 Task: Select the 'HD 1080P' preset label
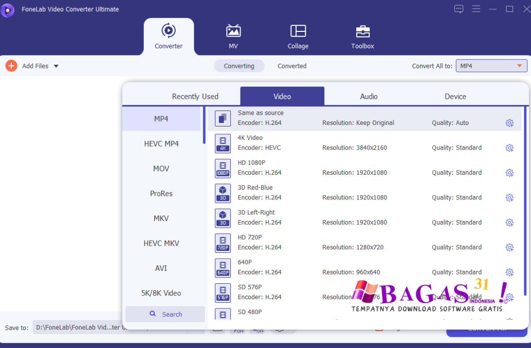pyautogui.click(x=251, y=162)
